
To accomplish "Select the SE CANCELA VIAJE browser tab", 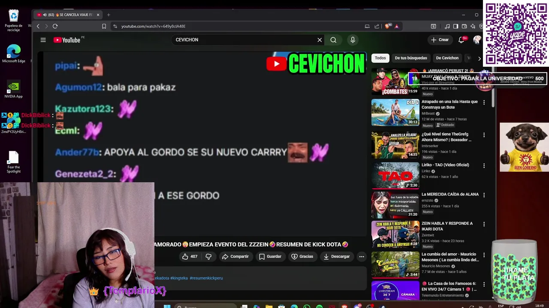I will pos(69,15).
